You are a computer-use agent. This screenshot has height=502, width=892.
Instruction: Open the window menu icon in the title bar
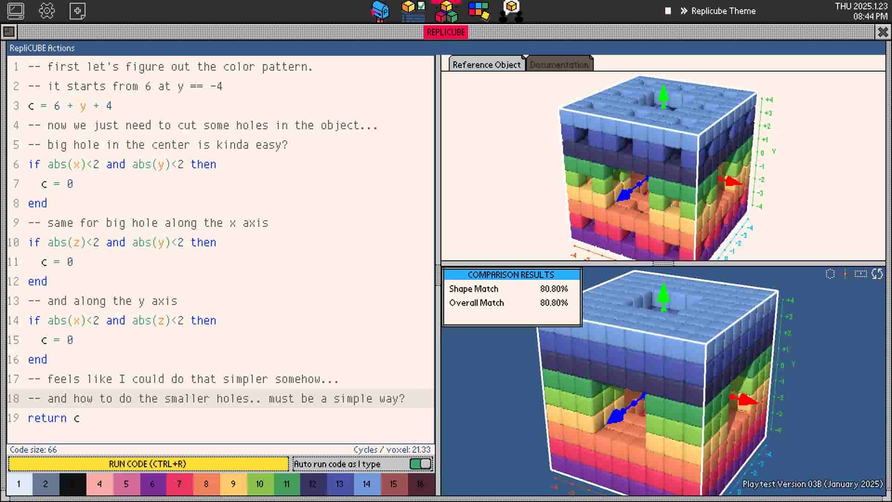coord(8,32)
